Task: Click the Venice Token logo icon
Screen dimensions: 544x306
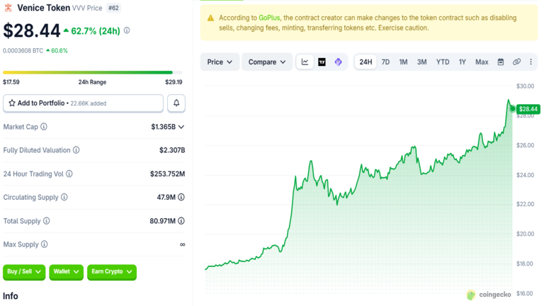Action: 8,8
